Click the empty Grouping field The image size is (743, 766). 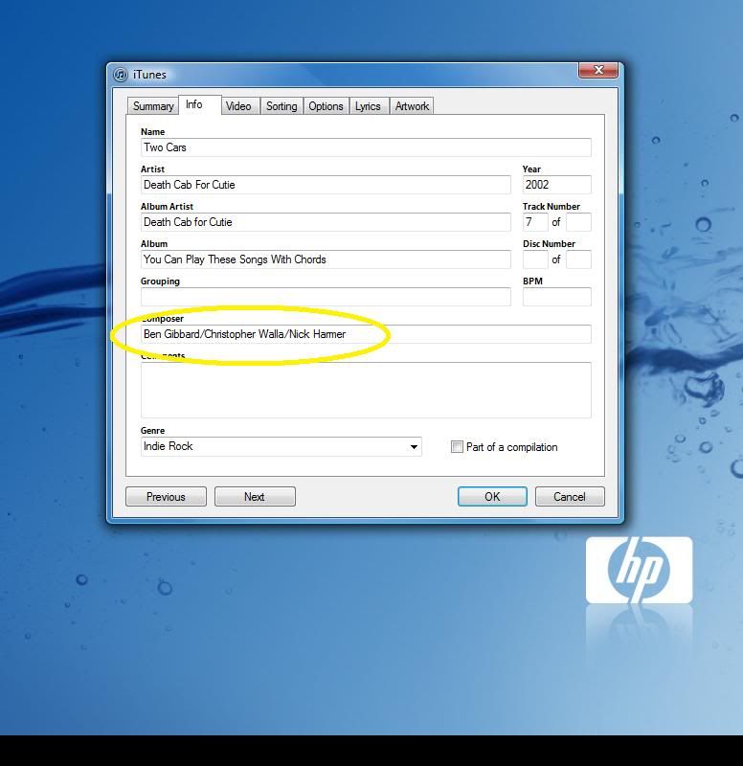coord(326,297)
